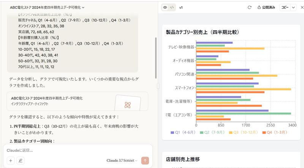
Task: Switch to artifact code view
Action: 172,7
